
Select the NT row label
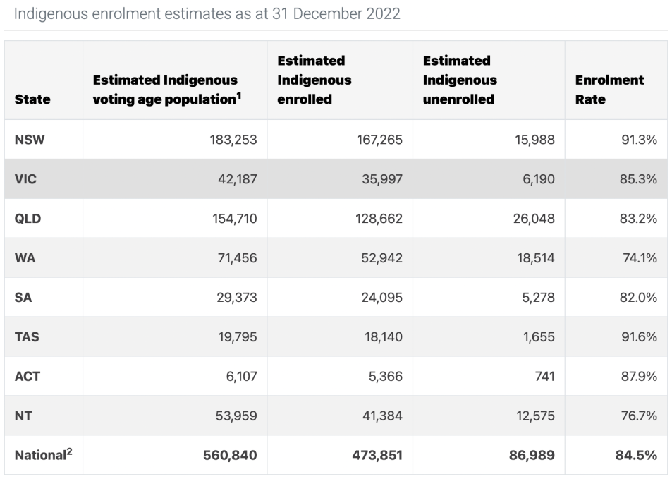click(x=23, y=416)
